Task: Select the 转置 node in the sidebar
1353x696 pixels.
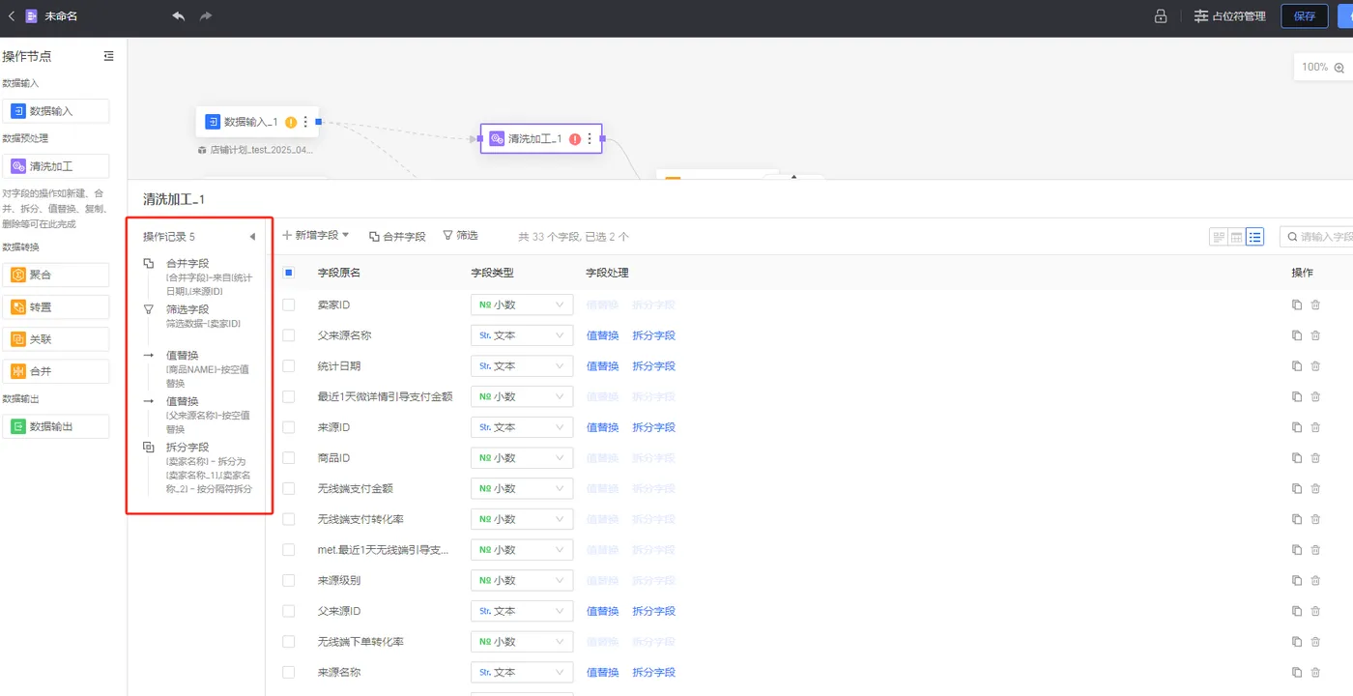Action: pyautogui.click(x=56, y=307)
